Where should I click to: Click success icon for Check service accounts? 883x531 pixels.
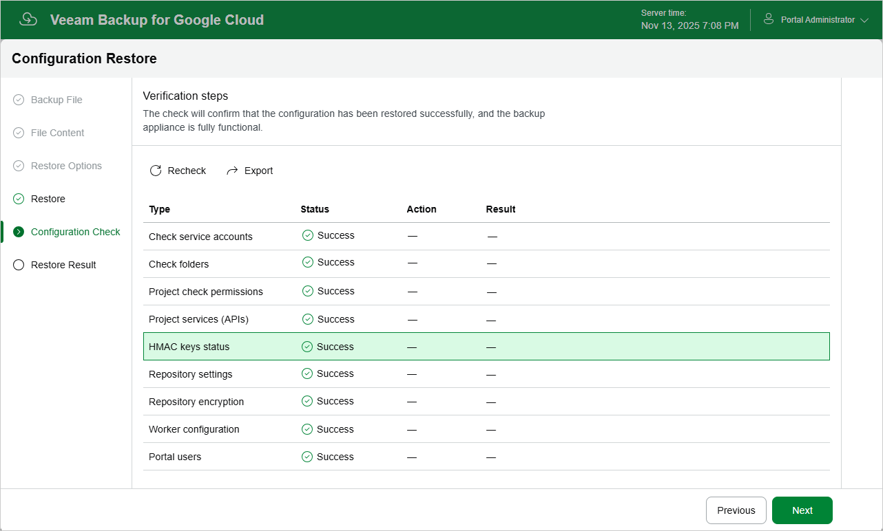(x=308, y=235)
